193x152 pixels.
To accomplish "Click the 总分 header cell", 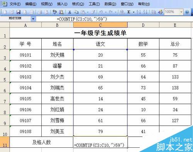I will click(175, 44).
